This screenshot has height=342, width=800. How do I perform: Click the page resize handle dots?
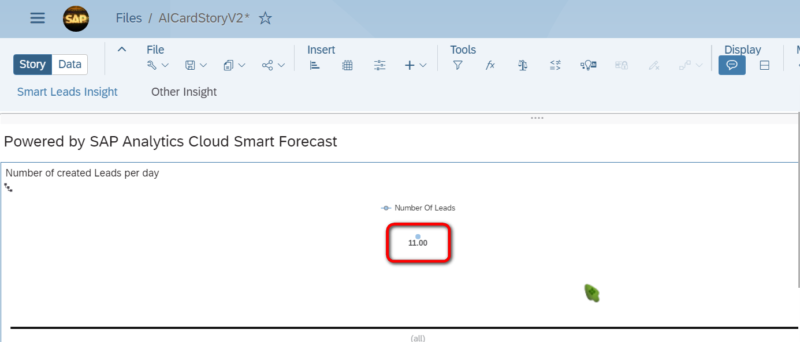point(537,118)
